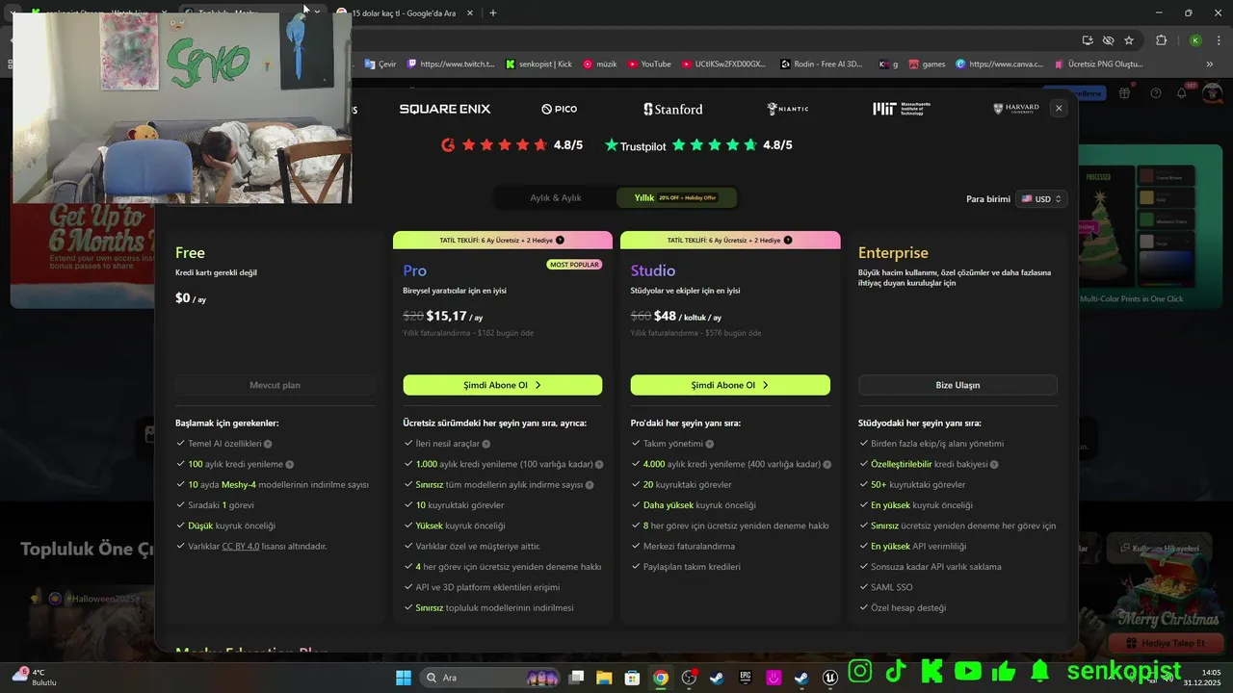Click info icon beside 4.000 aylık kredi yenileme
1233x693 pixels.
(826, 464)
